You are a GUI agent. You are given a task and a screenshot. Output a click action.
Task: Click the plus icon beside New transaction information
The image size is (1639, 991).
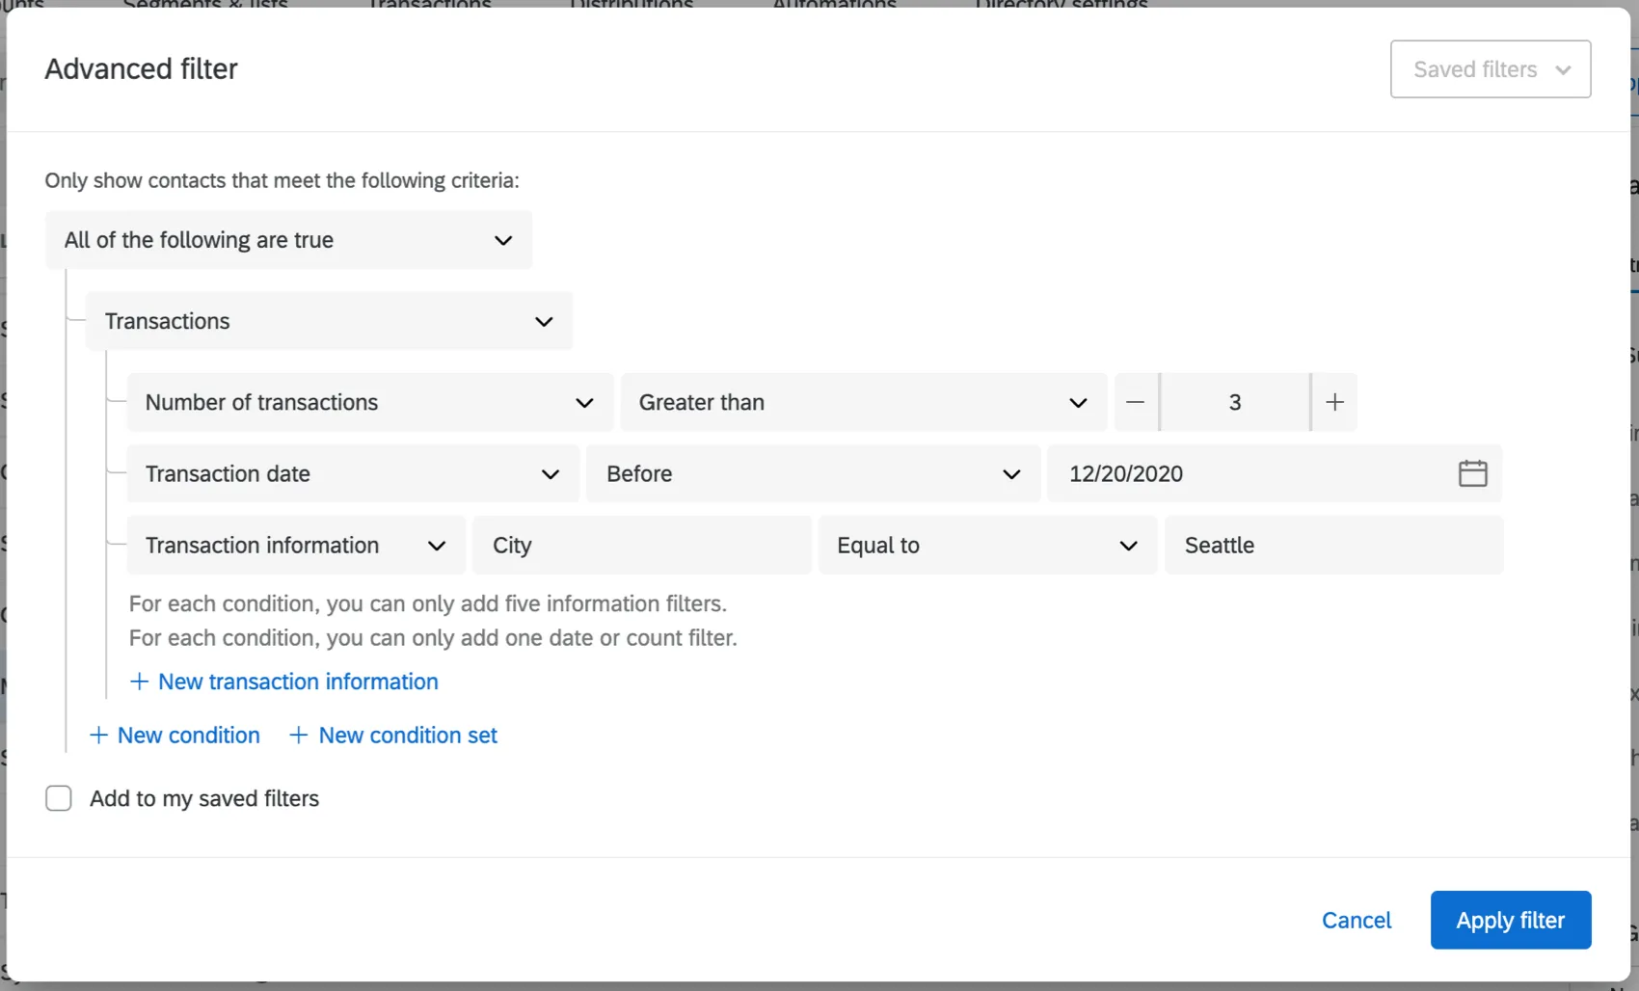point(139,682)
